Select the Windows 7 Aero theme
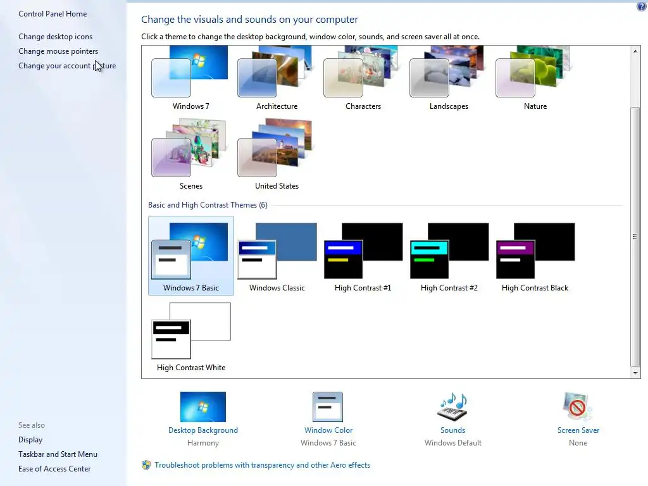Screen dimensions: 648x486 click(x=190, y=78)
